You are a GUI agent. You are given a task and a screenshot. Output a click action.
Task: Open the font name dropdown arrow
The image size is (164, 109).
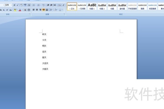tap(4, 5)
